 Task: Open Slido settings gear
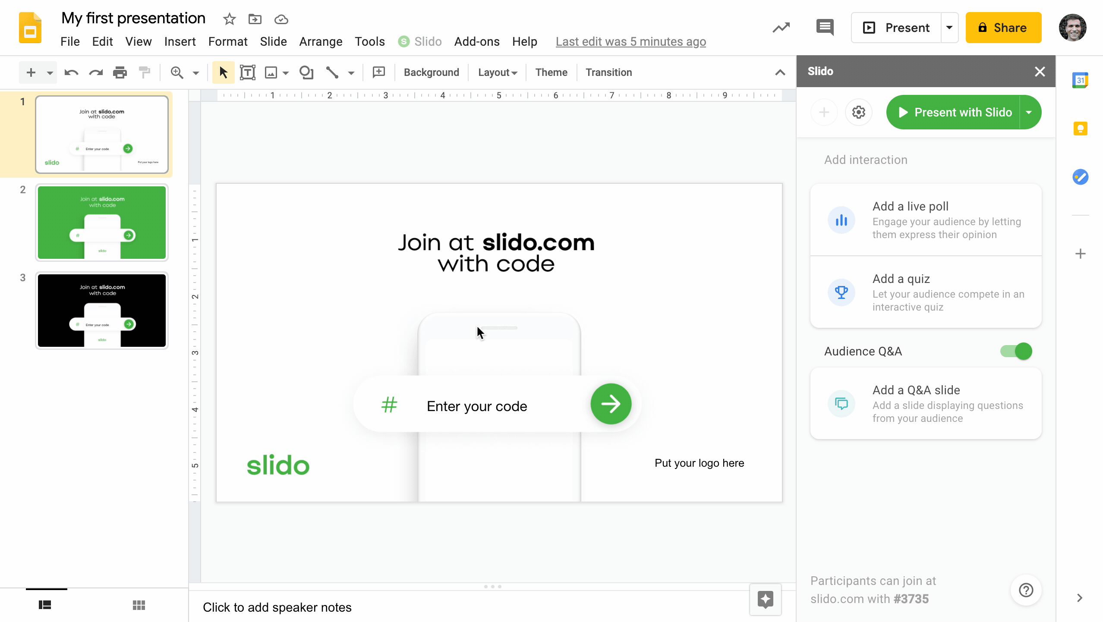pyautogui.click(x=859, y=112)
